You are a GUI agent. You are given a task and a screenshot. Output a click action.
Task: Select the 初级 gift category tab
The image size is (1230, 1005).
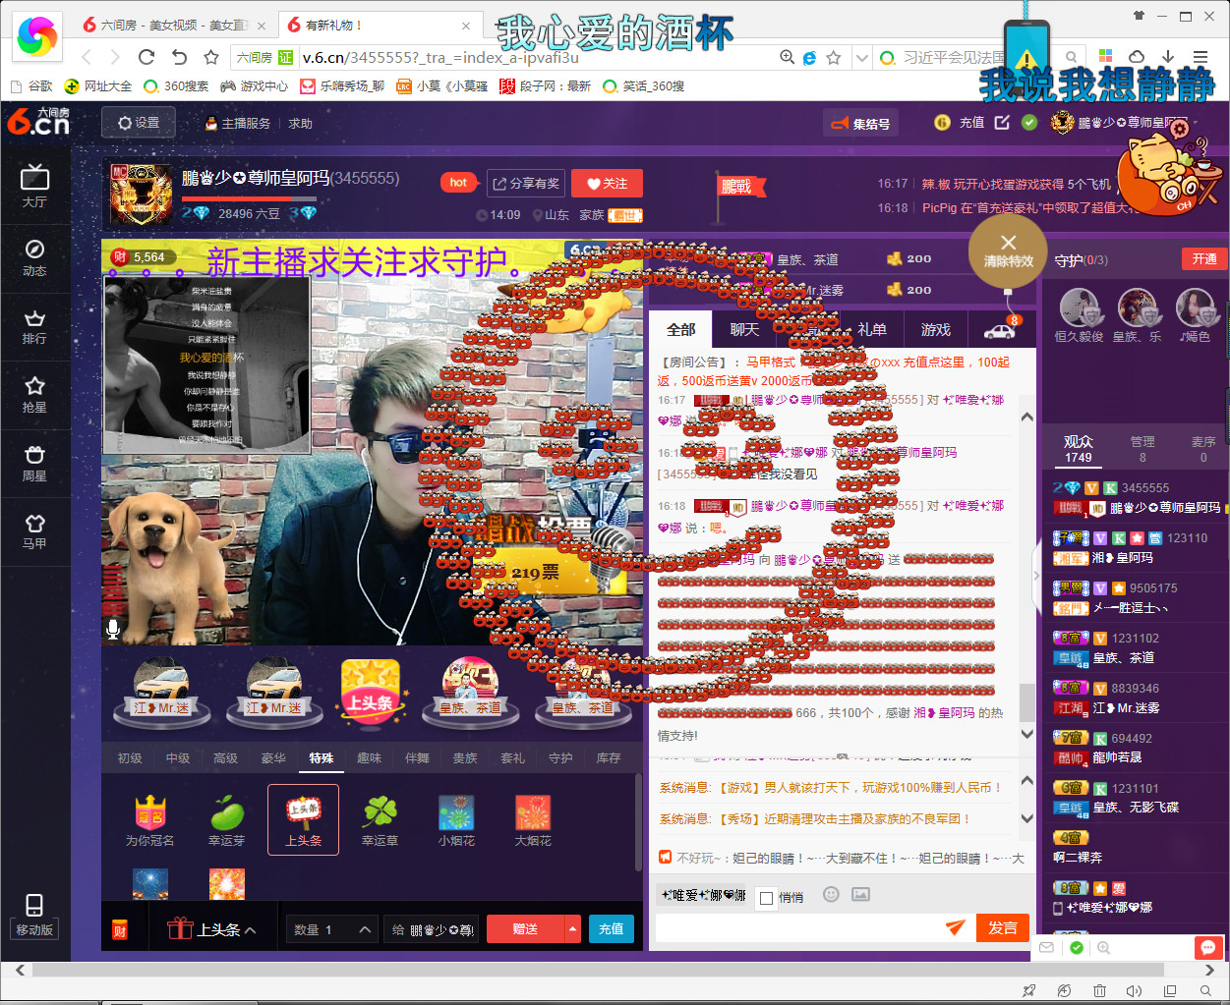(130, 758)
